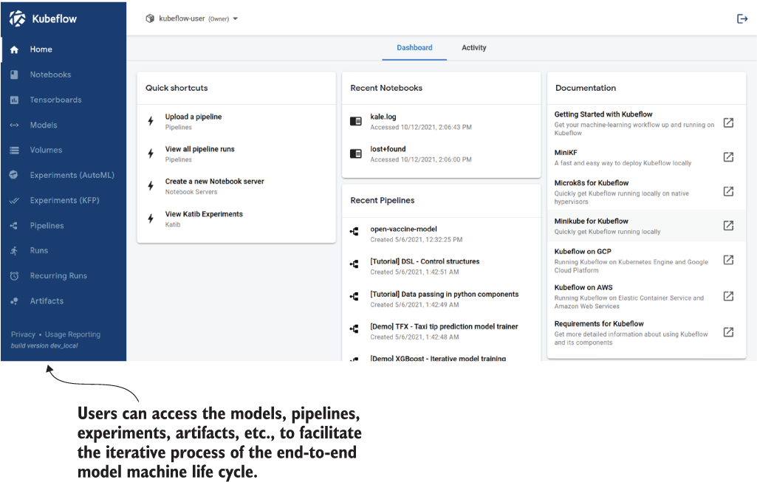Switch to the Activity tab
757x482 pixels.
click(x=473, y=48)
